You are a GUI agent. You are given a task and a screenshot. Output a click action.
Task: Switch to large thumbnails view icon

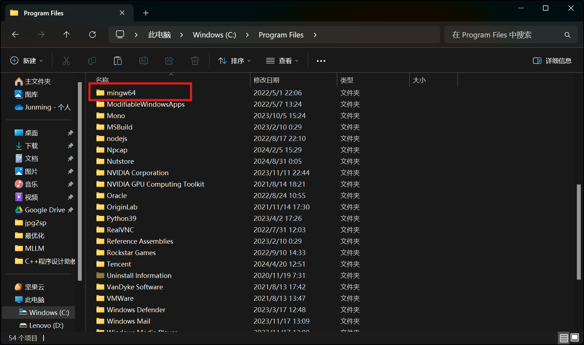coord(575,338)
